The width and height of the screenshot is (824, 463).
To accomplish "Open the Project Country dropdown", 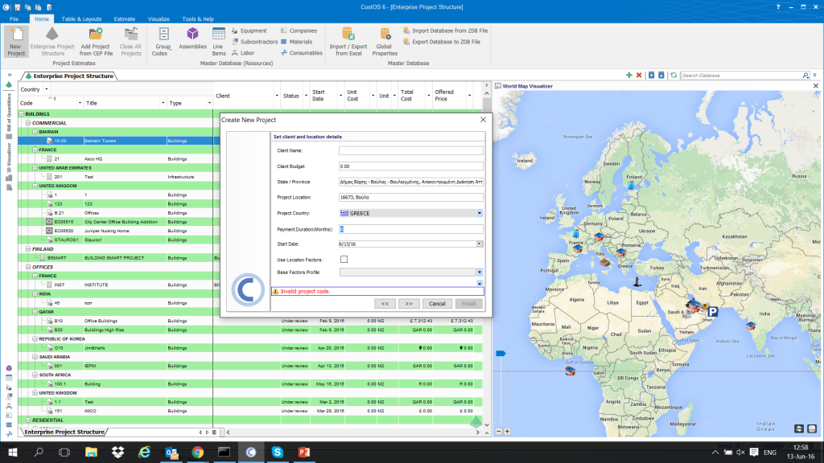I will pos(480,213).
